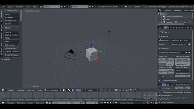The width and height of the screenshot is (194, 109).
Task: Click the scene browse icon beside Scene field
Action: (69, 7)
